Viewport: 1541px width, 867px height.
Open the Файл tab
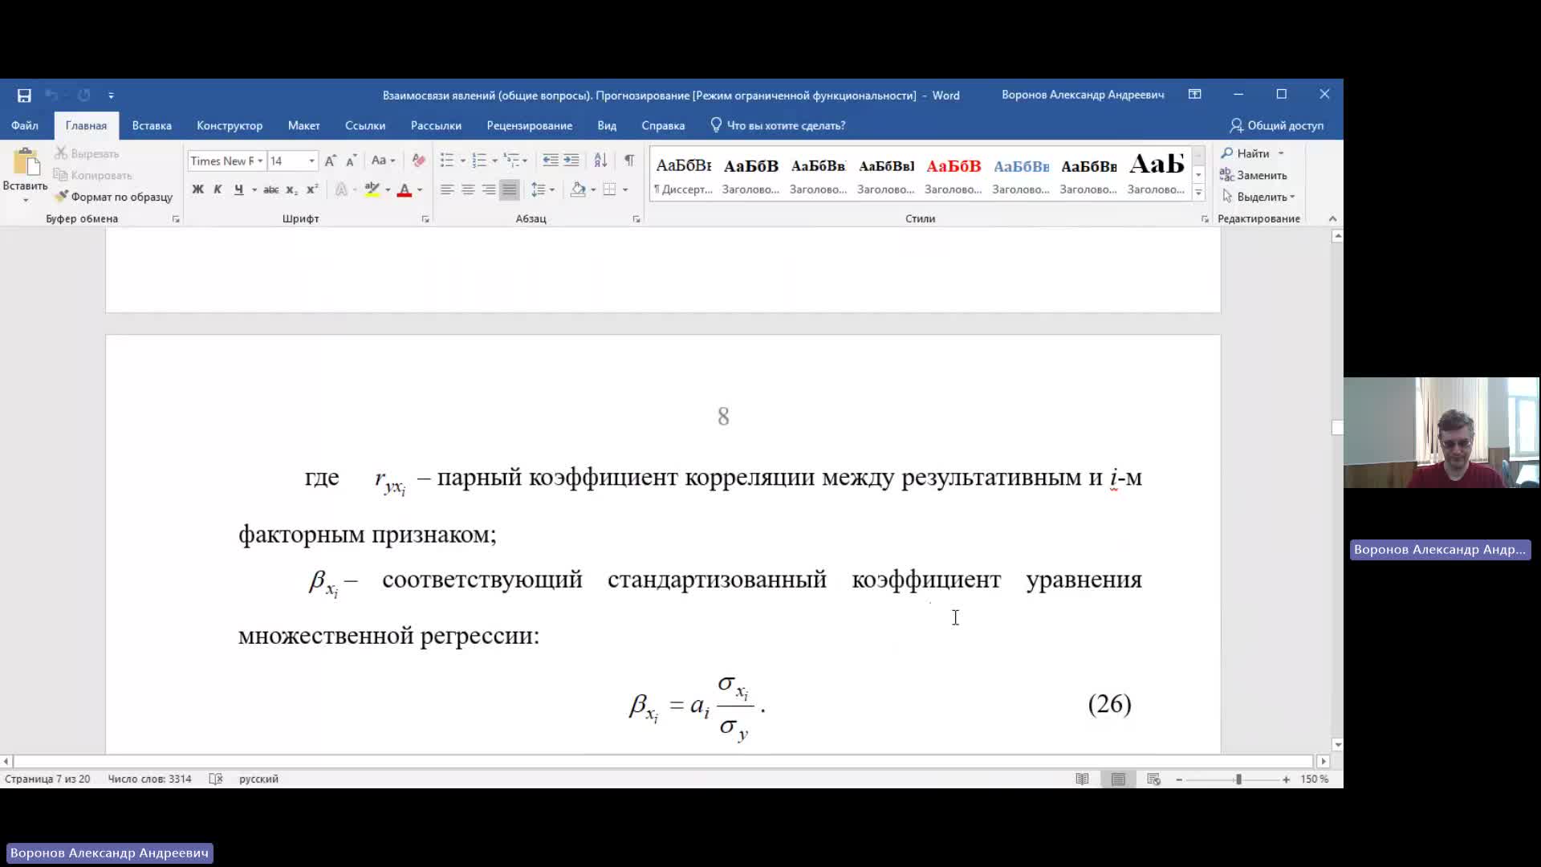click(24, 126)
